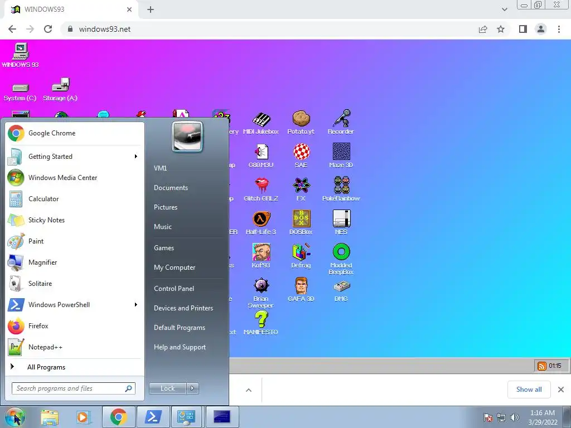Reload the windows93.net page
The image size is (571, 428).
tap(48, 29)
